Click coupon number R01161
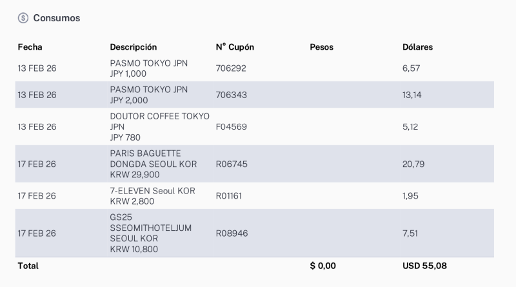 point(230,195)
